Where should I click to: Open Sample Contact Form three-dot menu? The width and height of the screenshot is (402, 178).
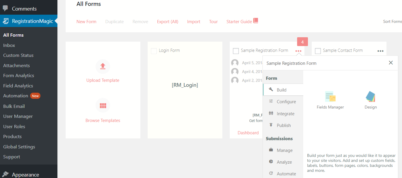point(380,51)
